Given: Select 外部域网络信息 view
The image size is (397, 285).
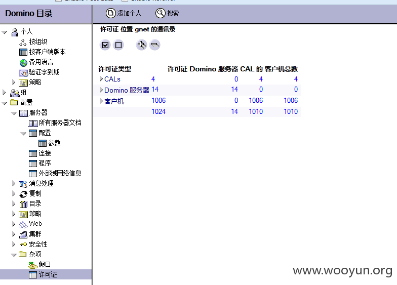Looking at the screenshot, I should (60, 173).
